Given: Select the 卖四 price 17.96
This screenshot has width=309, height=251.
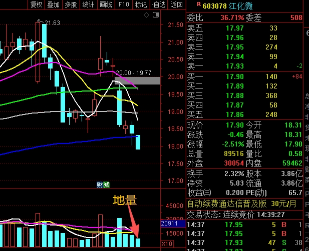Looking at the screenshot, I should [x=235, y=37].
